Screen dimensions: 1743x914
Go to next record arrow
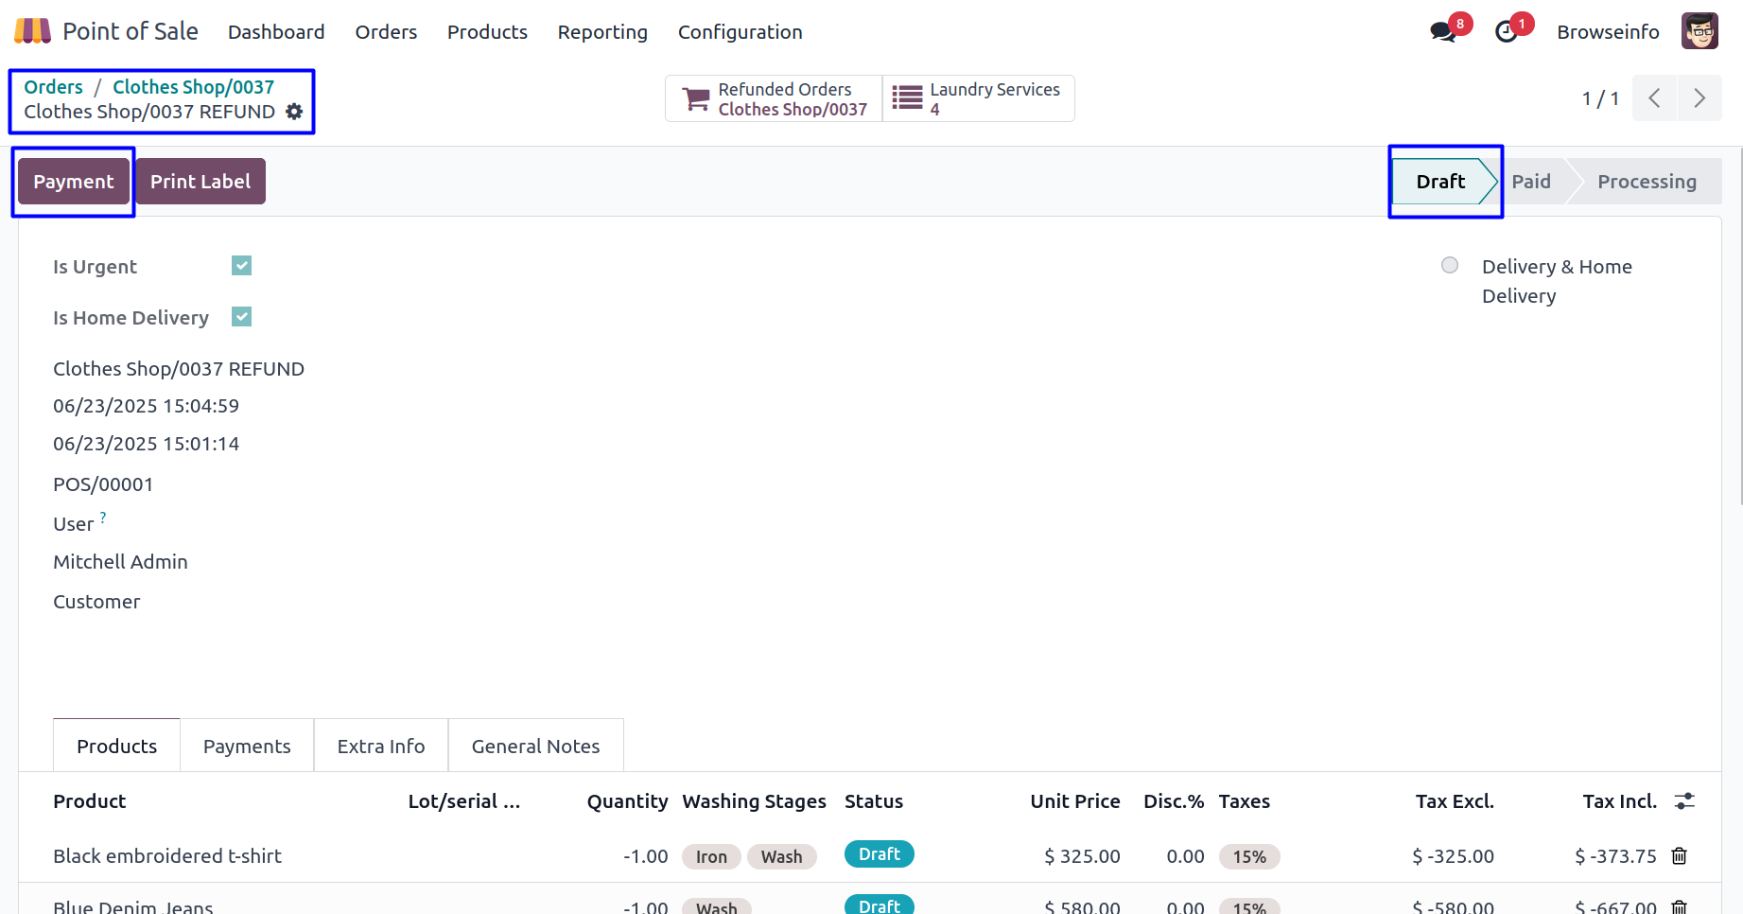(1699, 98)
